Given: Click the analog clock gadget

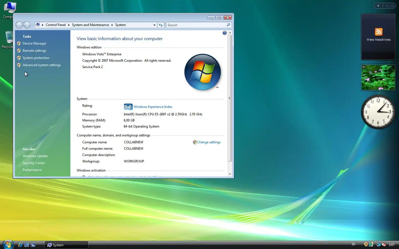Looking at the screenshot, I should click(x=378, y=112).
